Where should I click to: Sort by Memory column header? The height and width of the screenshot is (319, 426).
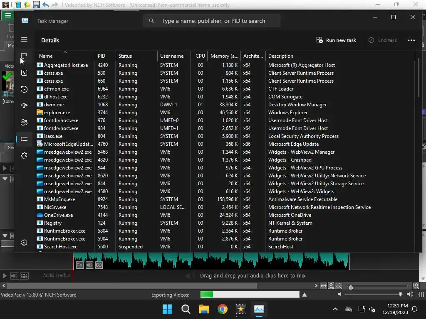pyautogui.click(x=224, y=56)
